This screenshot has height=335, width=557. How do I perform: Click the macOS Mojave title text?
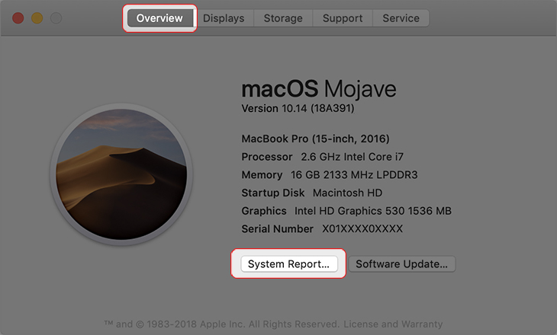click(x=319, y=88)
